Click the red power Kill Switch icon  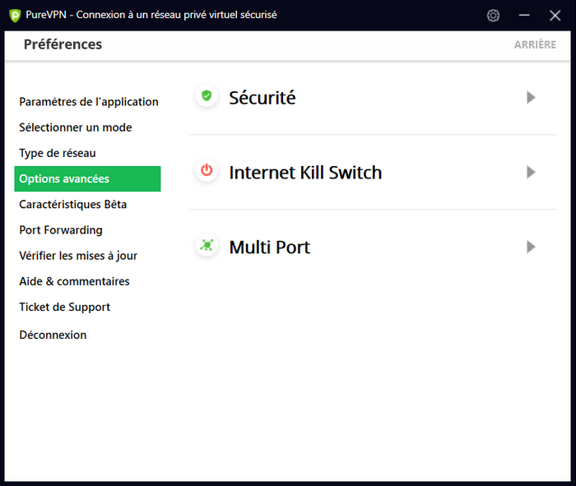coord(207,171)
